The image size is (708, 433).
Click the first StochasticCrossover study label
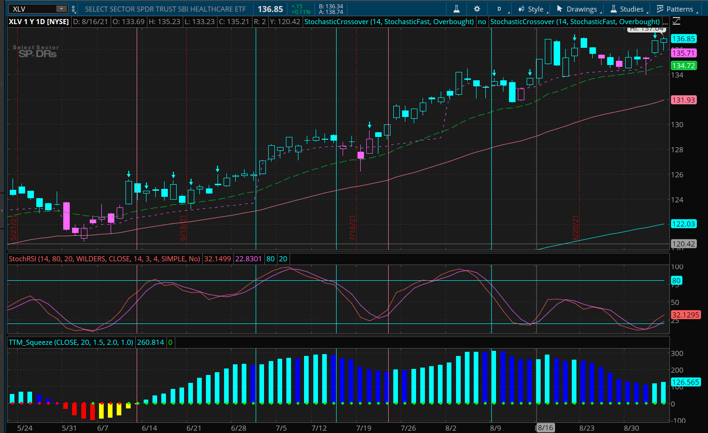pos(389,21)
